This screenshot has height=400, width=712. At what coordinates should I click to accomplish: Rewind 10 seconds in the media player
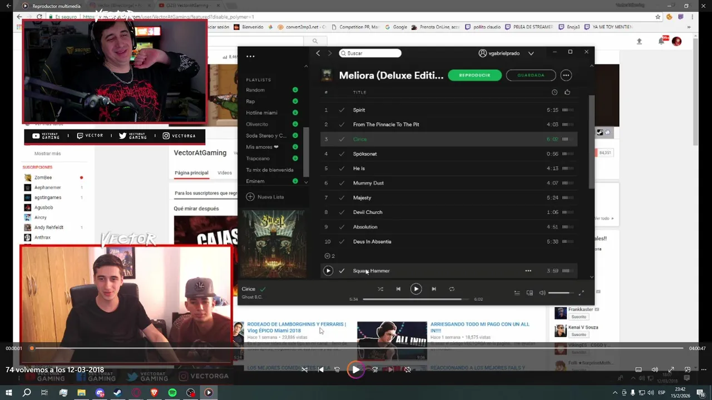click(x=337, y=369)
